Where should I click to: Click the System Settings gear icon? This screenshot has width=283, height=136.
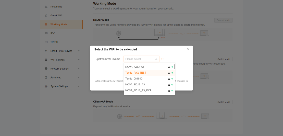click(46, 86)
